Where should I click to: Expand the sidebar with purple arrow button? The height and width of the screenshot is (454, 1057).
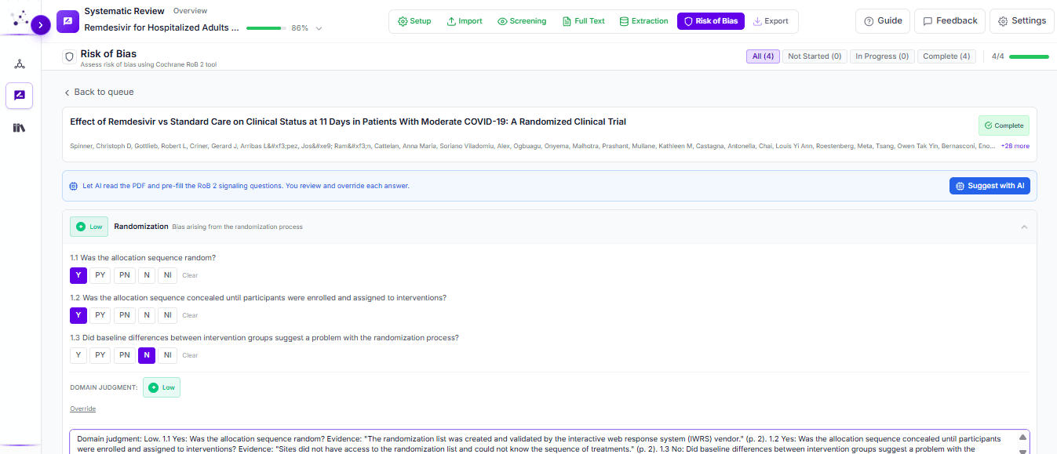[x=41, y=25]
